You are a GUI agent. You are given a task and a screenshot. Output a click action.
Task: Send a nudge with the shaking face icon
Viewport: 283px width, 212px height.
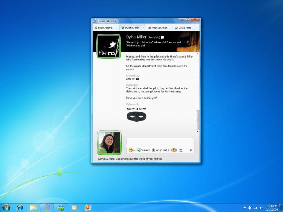click(x=174, y=150)
